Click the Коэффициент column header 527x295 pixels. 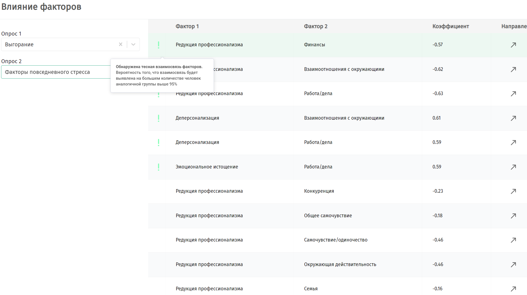(451, 26)
